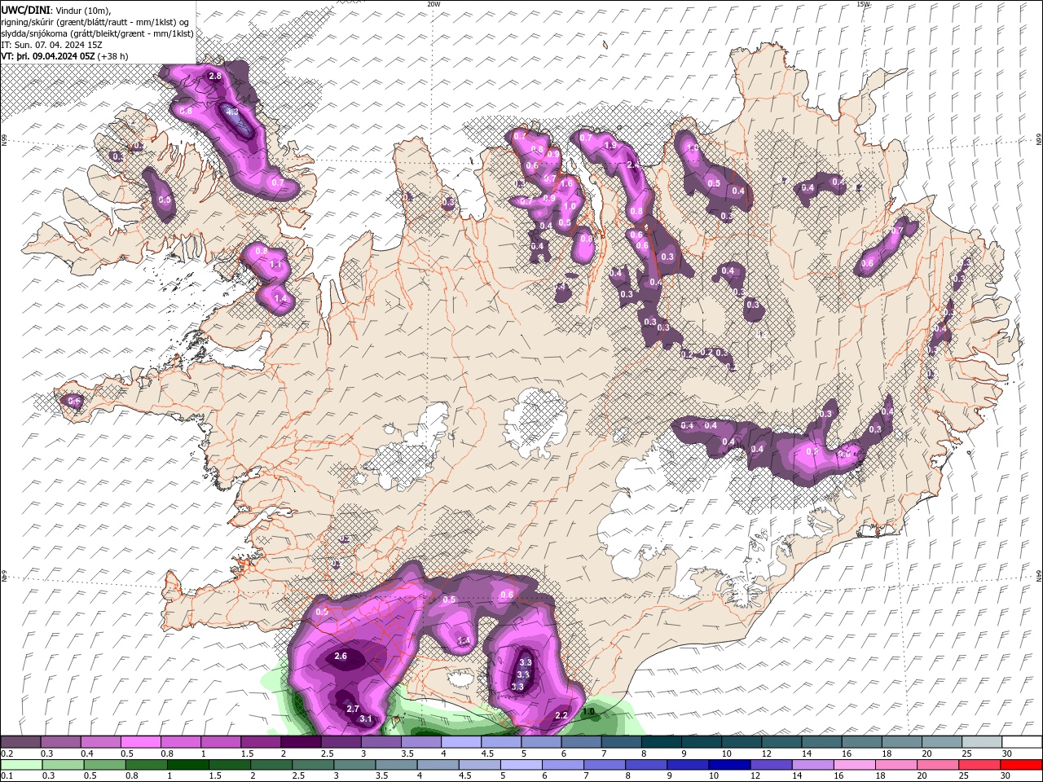Click the 0.2 swatch in the upper purple legend row

pos(20,742)
